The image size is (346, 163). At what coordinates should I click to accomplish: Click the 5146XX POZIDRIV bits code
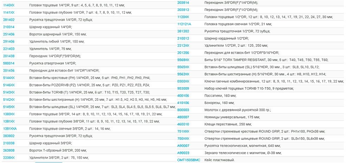[x=9, y=85]
